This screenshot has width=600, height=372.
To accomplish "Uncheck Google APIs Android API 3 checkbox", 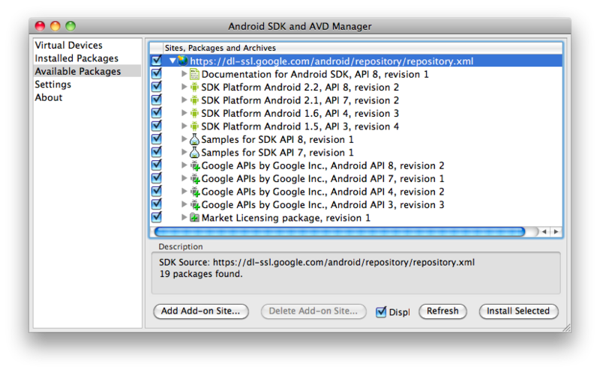I will pos(157,203).
